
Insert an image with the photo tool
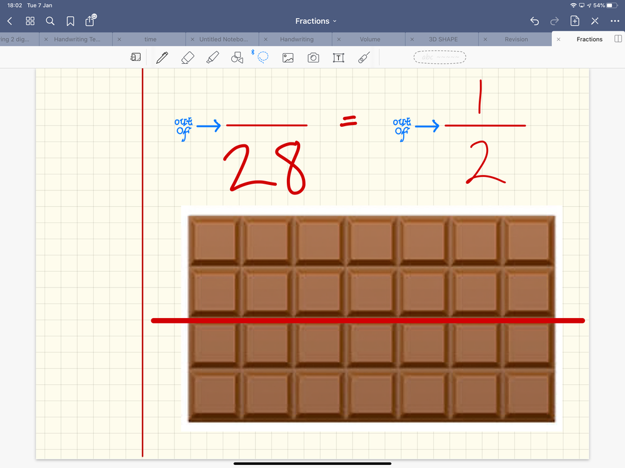tap(287, 58)
